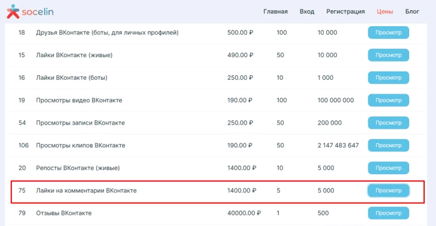Select the Просмотры клипов ВКонтакте service name
This screenshot has height=226, width=436.
click(x=81, y=145)
